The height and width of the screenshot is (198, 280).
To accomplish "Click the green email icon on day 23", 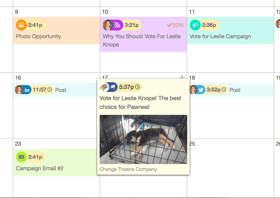I will (21, 157).
